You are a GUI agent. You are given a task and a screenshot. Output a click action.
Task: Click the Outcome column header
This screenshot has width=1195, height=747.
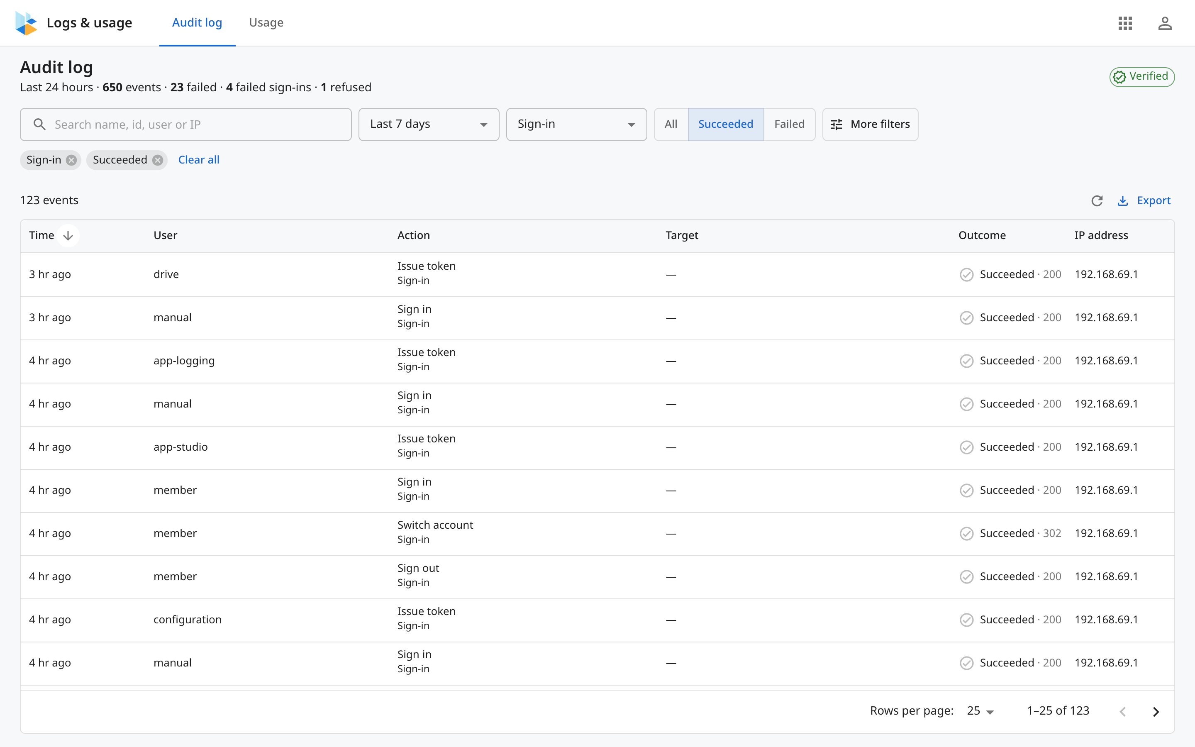(982, 236)
